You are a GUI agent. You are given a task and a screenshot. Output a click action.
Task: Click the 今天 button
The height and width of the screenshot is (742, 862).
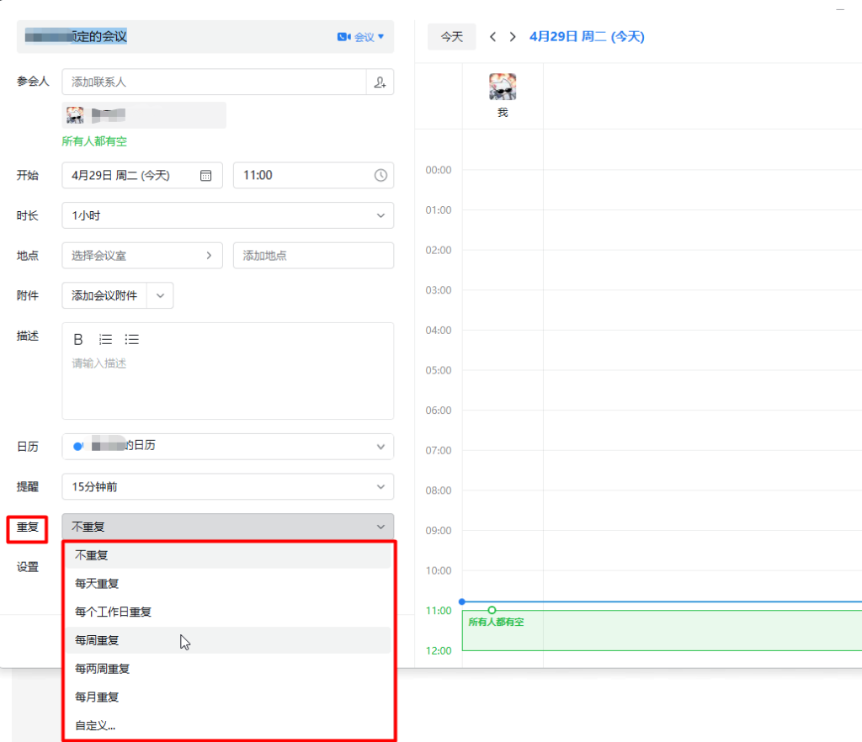coord(451,36)
